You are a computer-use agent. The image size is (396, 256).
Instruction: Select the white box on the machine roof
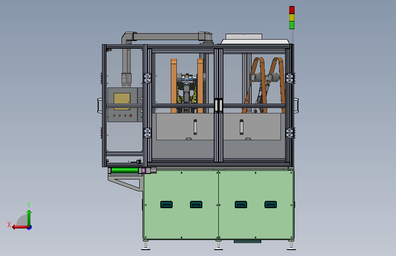click(244, 36)
